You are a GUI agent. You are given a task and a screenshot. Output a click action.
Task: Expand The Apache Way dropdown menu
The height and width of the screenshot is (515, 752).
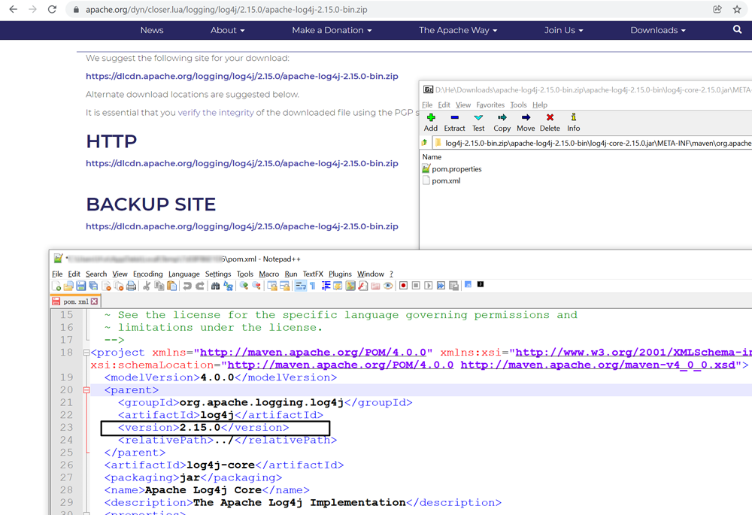pyautogui.click(x=458, y=30)
